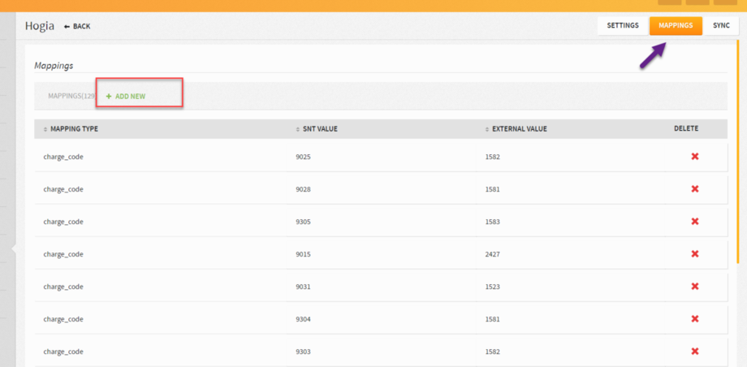Image resolution: width=747 pixels, height=367 pixels.
Task: Select SNT value 9304 cell
Action: click(303, 319)
